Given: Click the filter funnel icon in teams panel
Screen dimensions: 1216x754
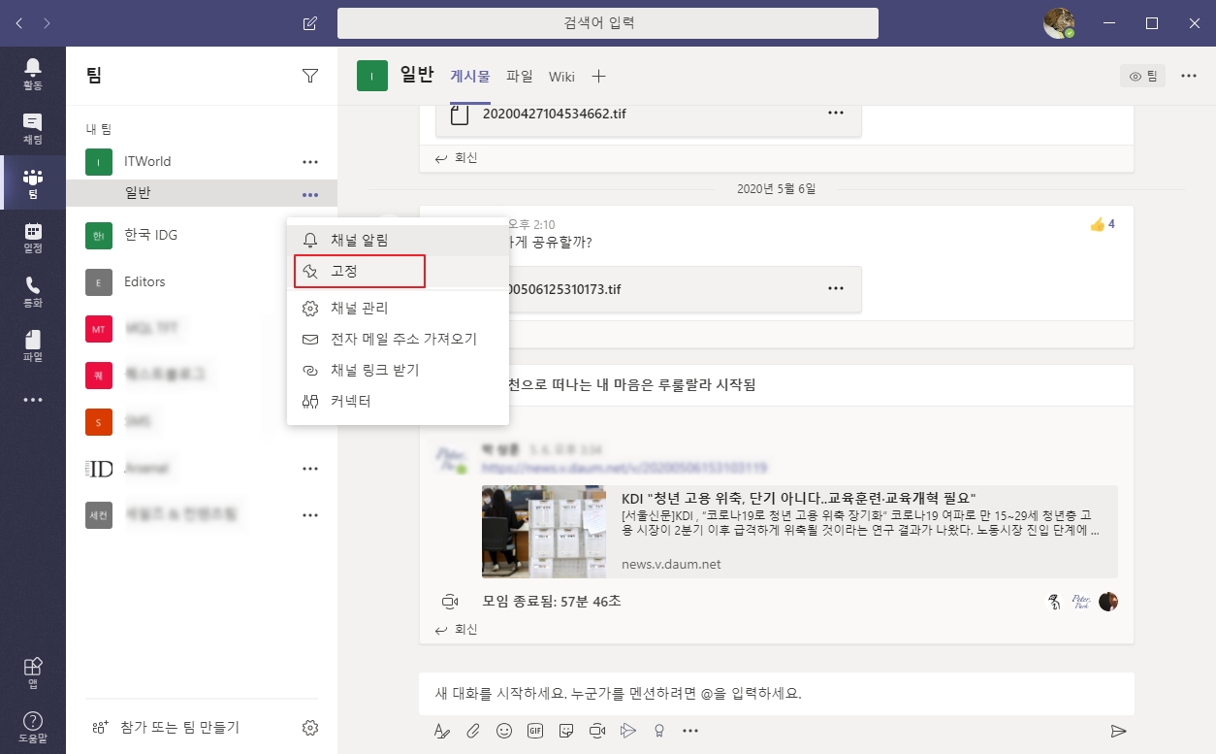Looking at the screenshot, I should pyautogui.click(x=309, y=77).
